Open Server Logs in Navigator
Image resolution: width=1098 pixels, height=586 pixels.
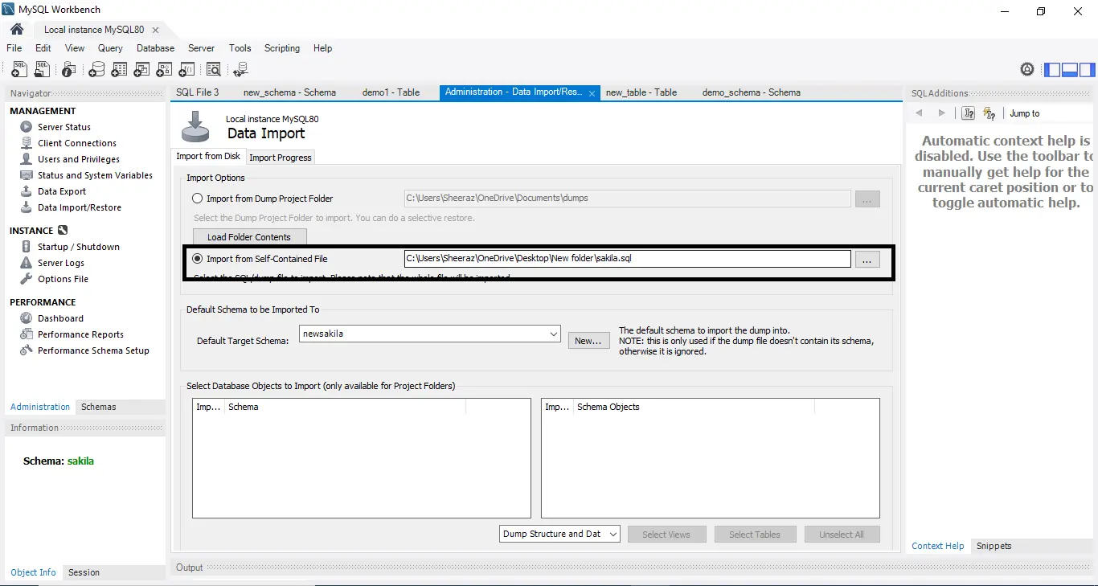[61, 263]
